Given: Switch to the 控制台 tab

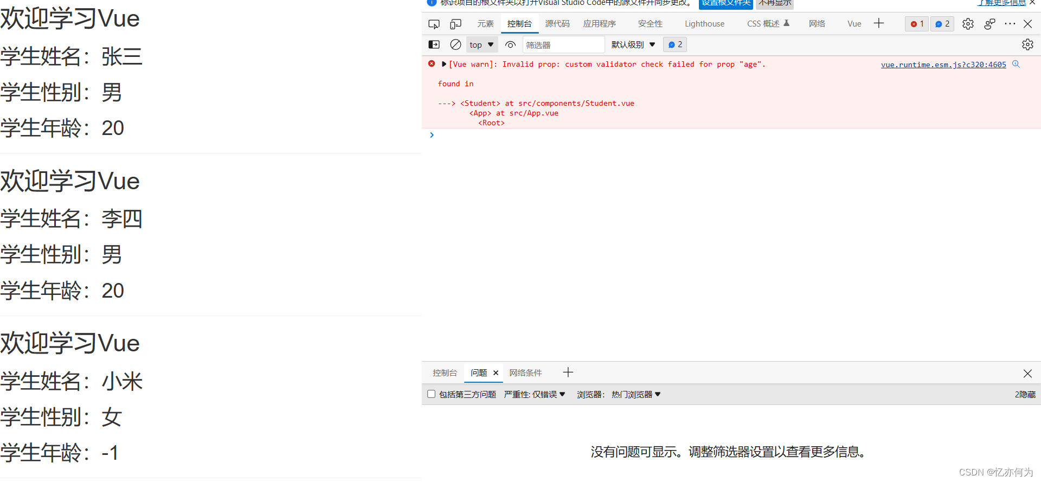Looking at the screenshot, I should (519, 24).
